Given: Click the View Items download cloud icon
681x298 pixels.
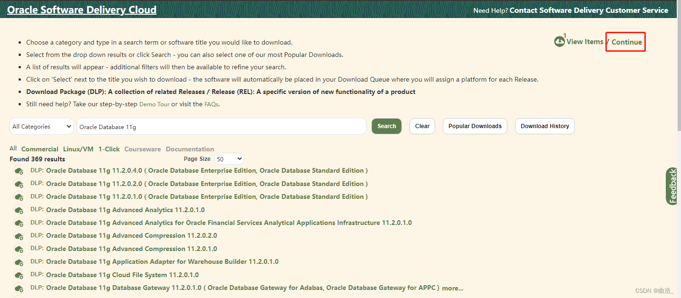Looking at the screenshot, I should pos(559,42).
